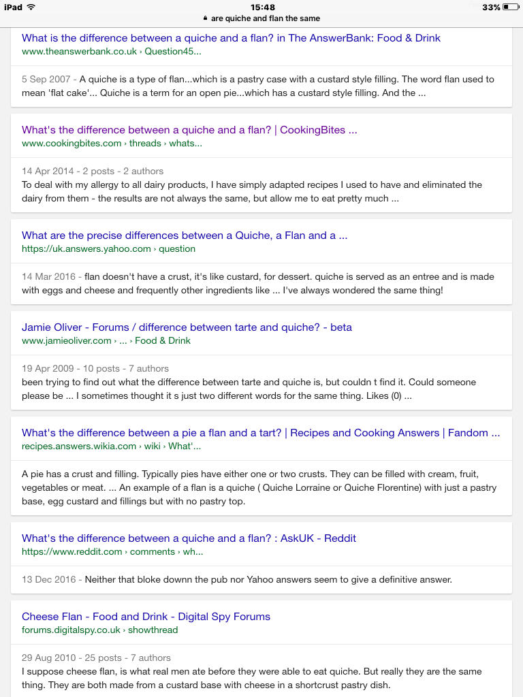Tap the Wi-Fi icon in status bar
Screen dimensions: 523x697
tap(31, 7)
